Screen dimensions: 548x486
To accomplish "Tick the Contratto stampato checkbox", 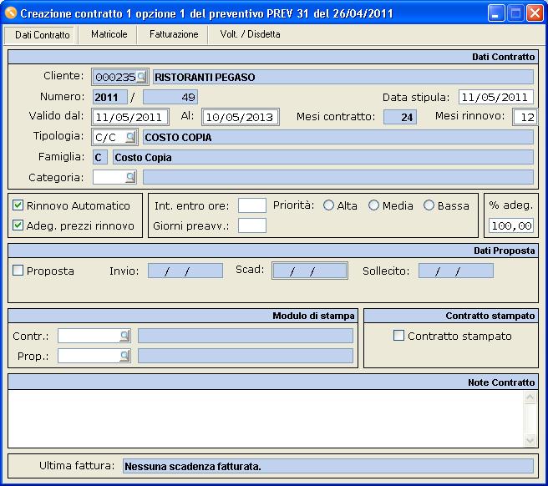I will pyautogui.click(x=398, y=336).
